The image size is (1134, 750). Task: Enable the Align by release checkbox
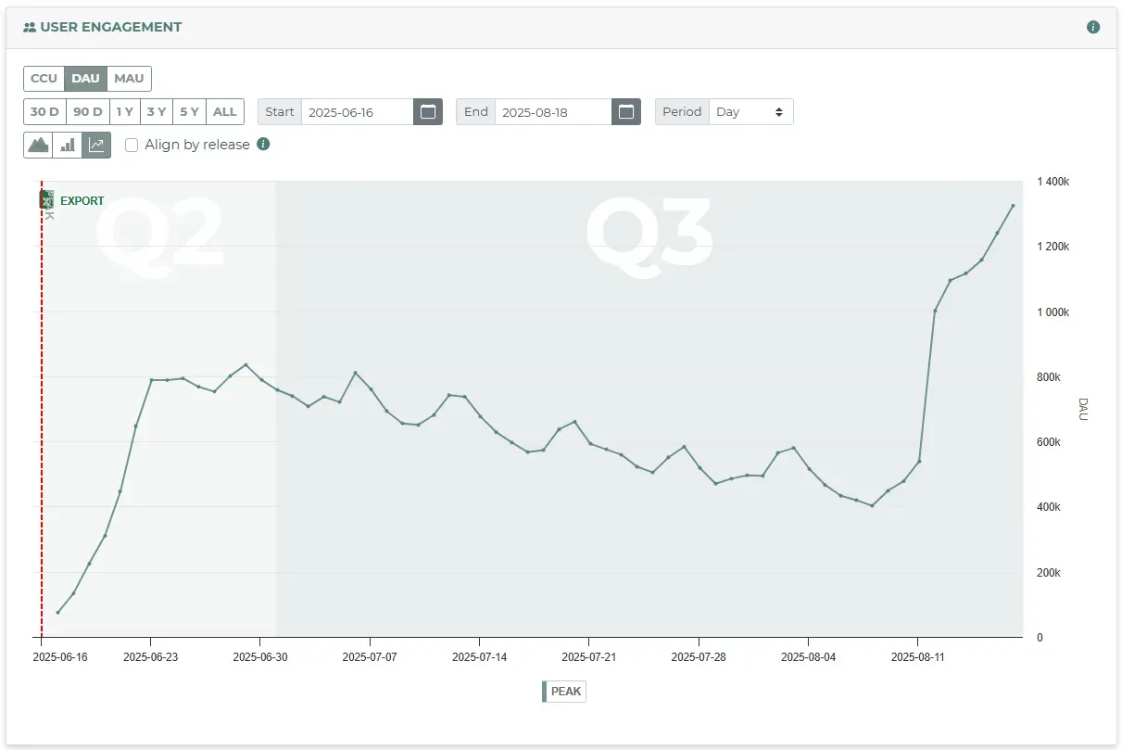pos(132,145)
